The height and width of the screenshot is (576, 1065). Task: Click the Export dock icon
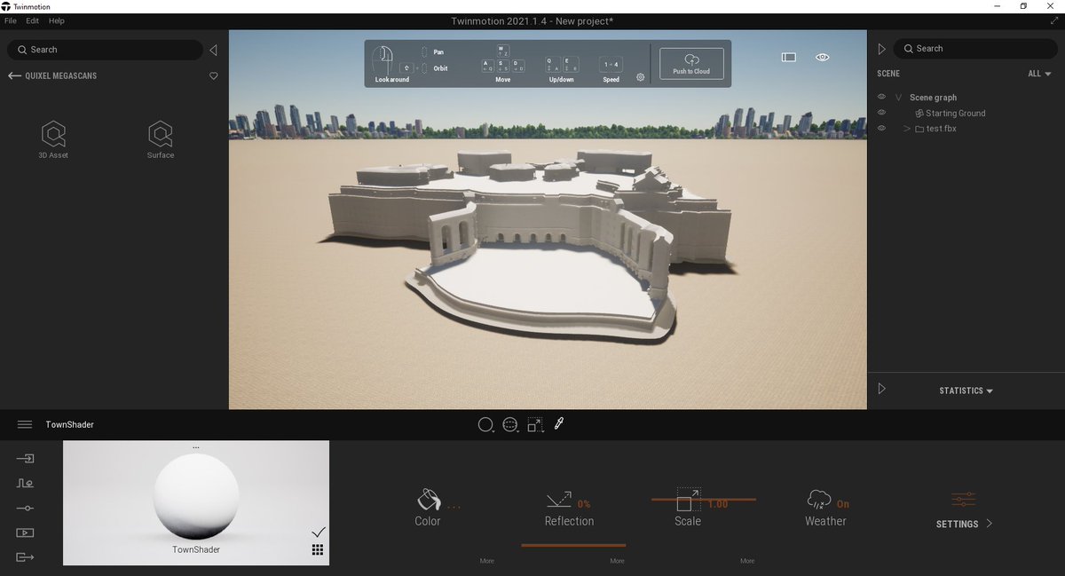tap(25, 556)
